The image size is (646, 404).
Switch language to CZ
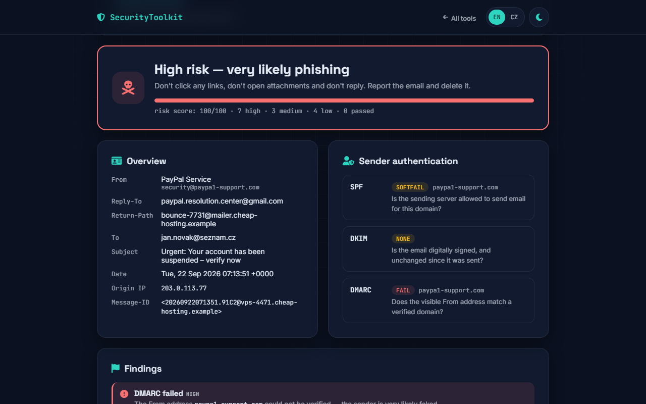tap(514, 17)
